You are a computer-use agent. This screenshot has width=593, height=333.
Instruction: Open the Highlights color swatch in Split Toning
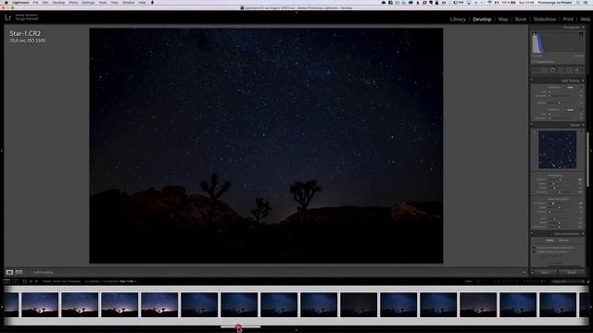(x=570, y=87)
